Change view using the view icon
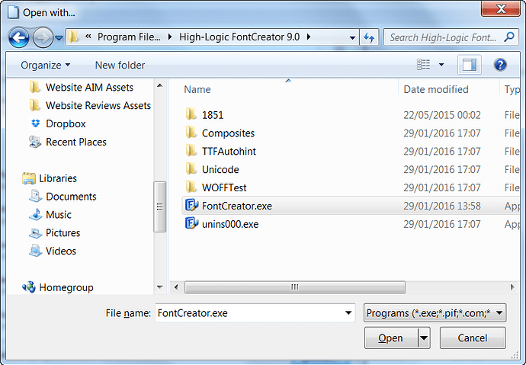Screen dimensions: 526x365 coord(423,64)
